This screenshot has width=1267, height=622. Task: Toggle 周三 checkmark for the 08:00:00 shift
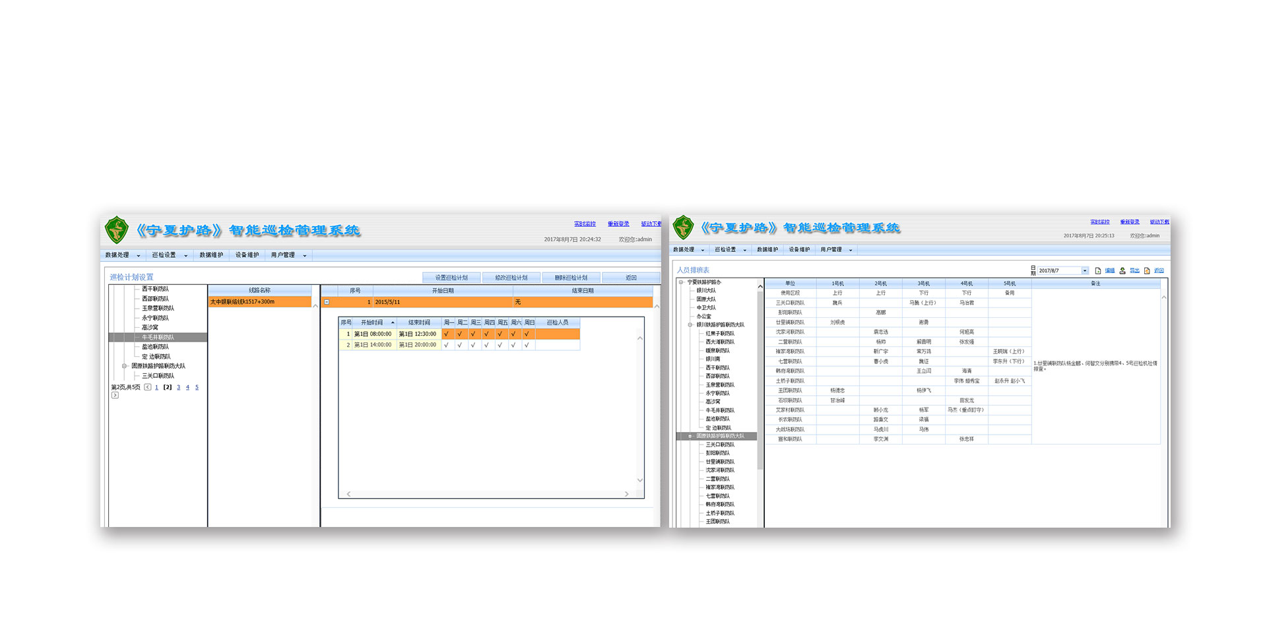[x=473, y=334]
